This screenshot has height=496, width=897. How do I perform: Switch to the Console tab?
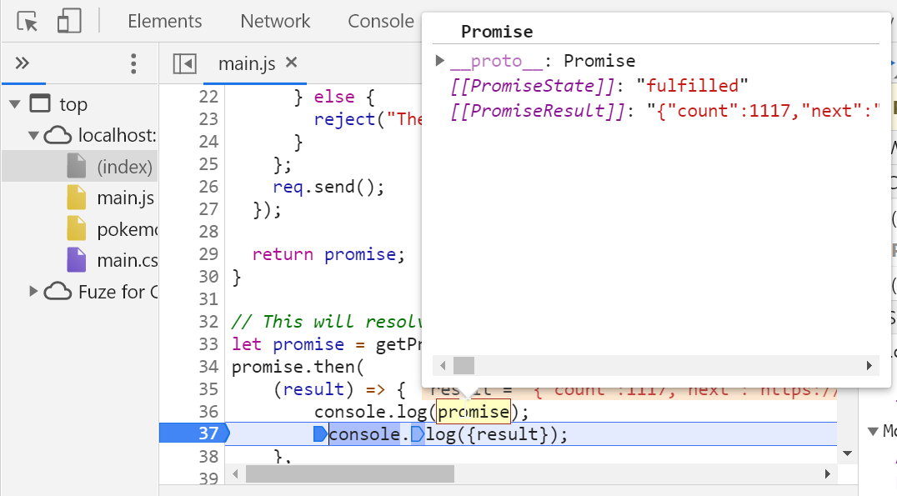coord(381,21)
